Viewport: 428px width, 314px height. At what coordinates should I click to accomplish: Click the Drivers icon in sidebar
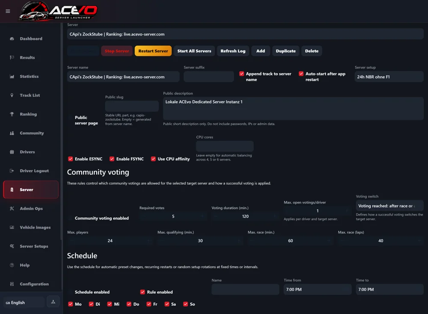(x=12, y=152)
